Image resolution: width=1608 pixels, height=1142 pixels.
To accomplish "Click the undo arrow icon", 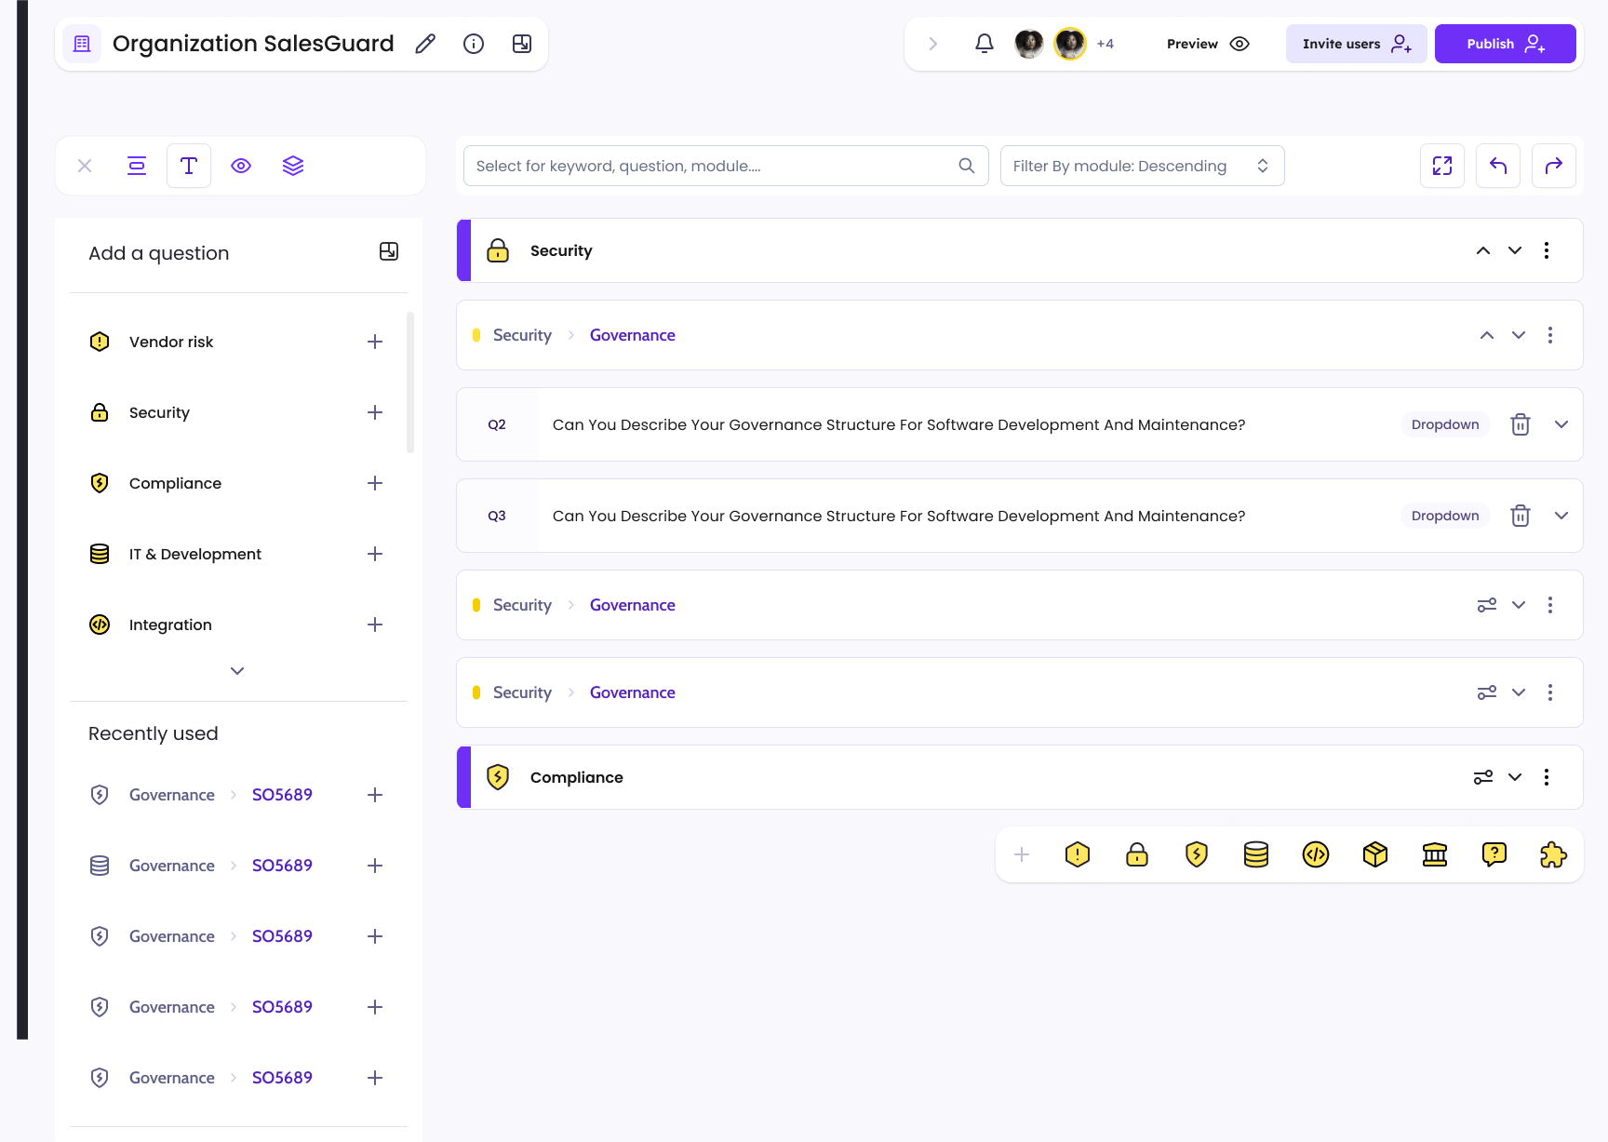I will (x=1497, y=166).
